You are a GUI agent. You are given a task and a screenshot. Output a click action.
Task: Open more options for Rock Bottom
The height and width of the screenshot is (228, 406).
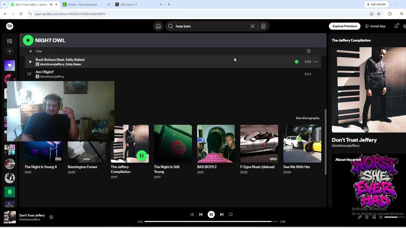pos(315,62)
